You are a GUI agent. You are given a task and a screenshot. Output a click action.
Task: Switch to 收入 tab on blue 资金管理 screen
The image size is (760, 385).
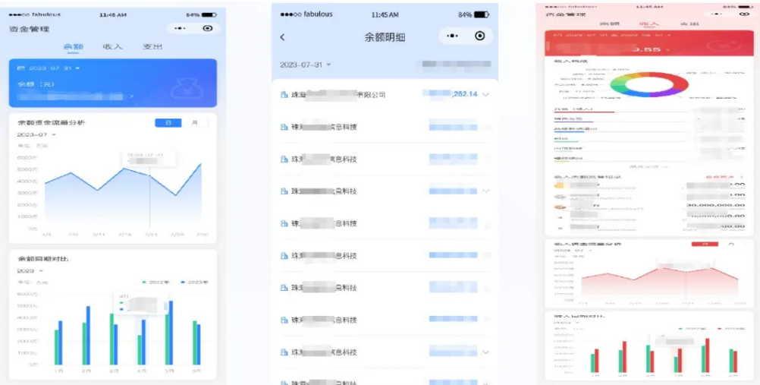112,47
